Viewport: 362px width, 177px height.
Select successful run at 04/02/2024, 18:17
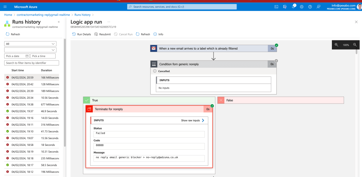(x=32, y=165)
